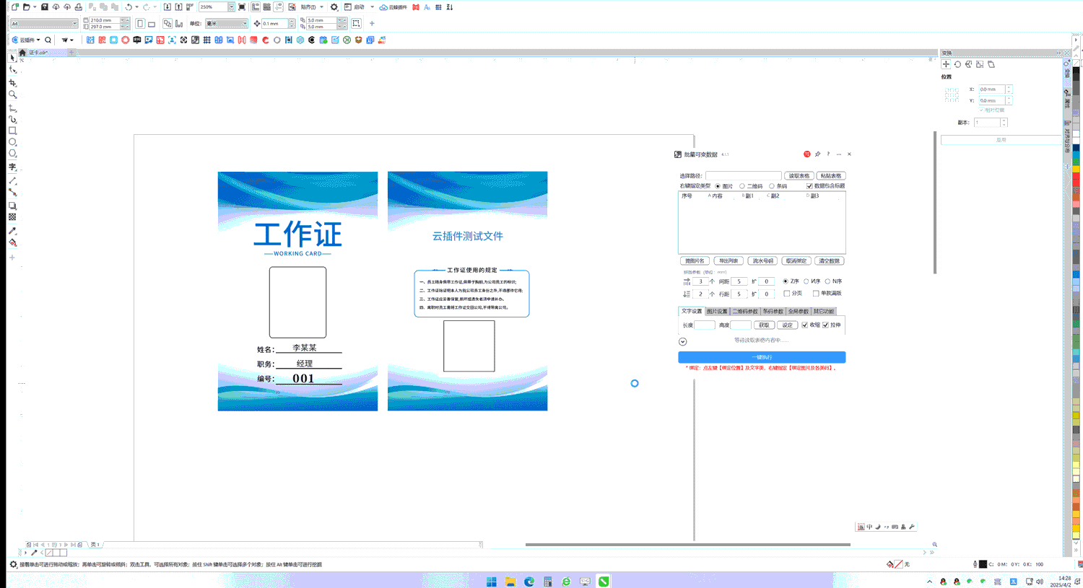Click the Undo arrow icon
The height and width of the screenshot is (588, 1083).
click(x=129, y=6)
